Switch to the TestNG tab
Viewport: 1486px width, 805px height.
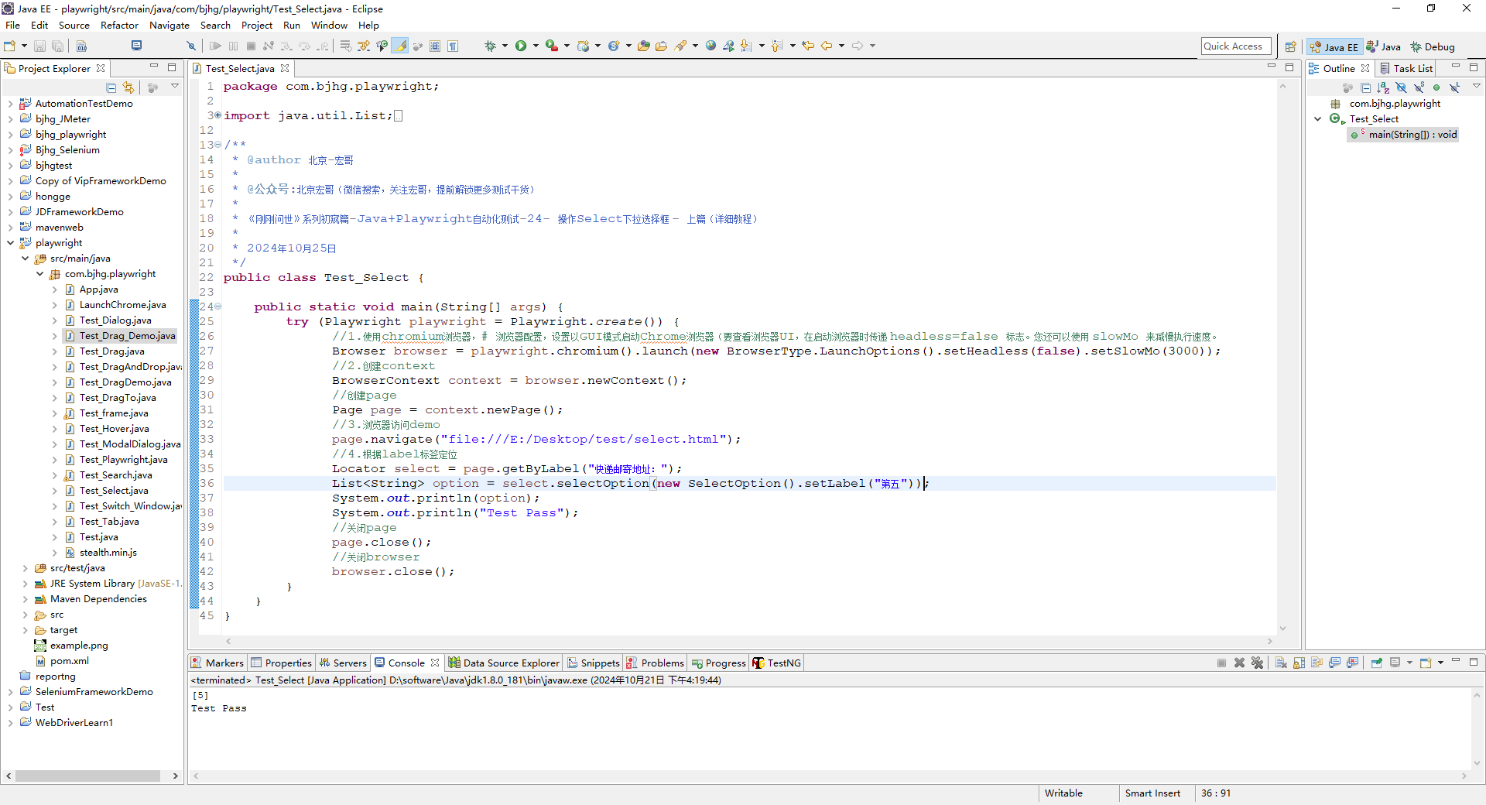(x=777, y=663)
